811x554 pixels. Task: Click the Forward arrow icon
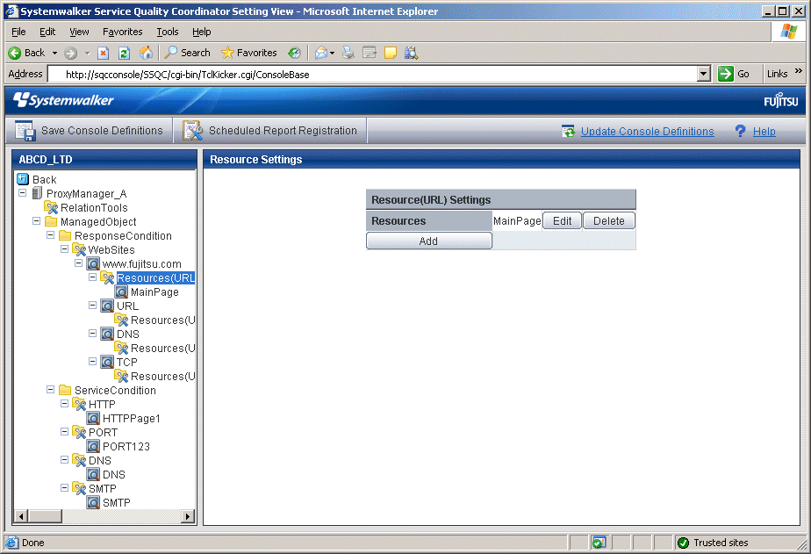(71, 53)
